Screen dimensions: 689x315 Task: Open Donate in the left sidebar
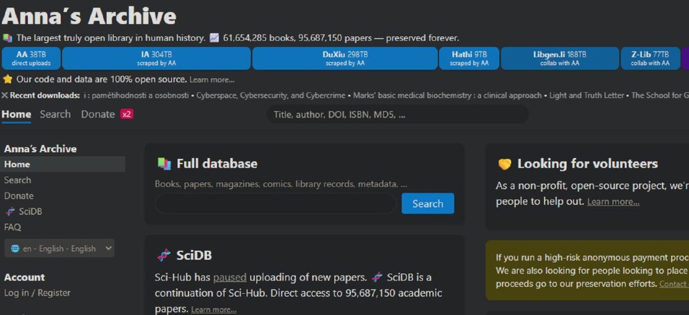pyautogui.click(x=19, y=196)
